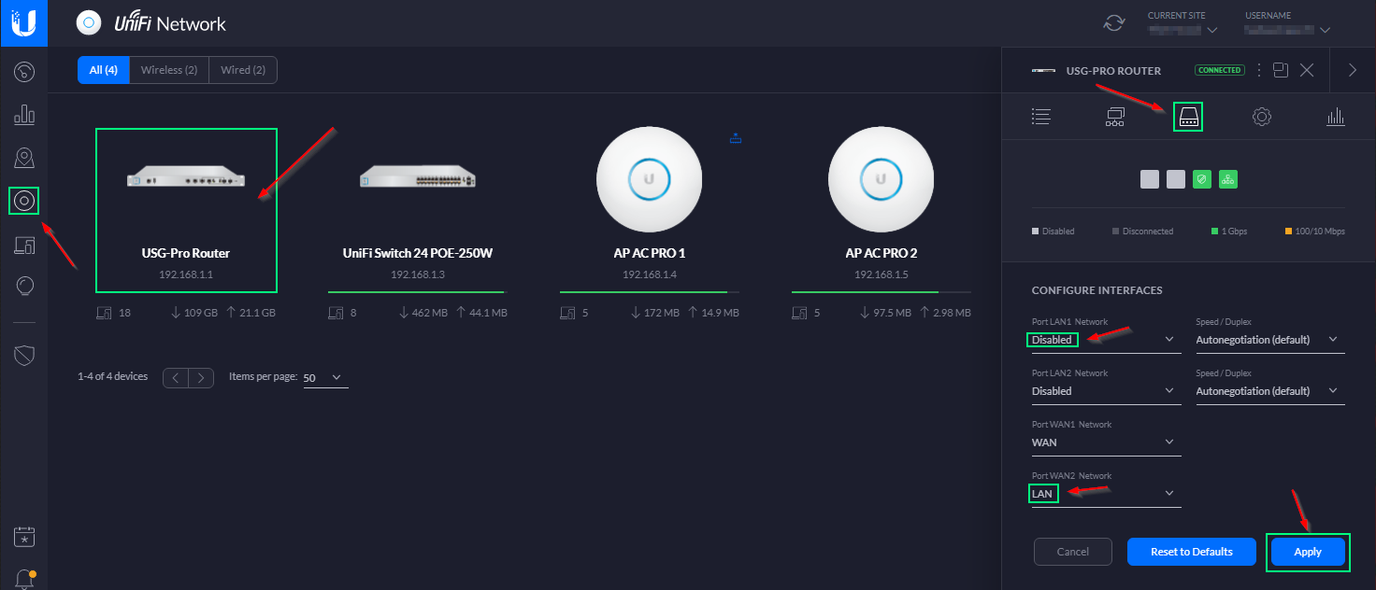Open the Clients icon in sidebar
The height and width of the screenshot is (590, 1376).
coord(24,245)
